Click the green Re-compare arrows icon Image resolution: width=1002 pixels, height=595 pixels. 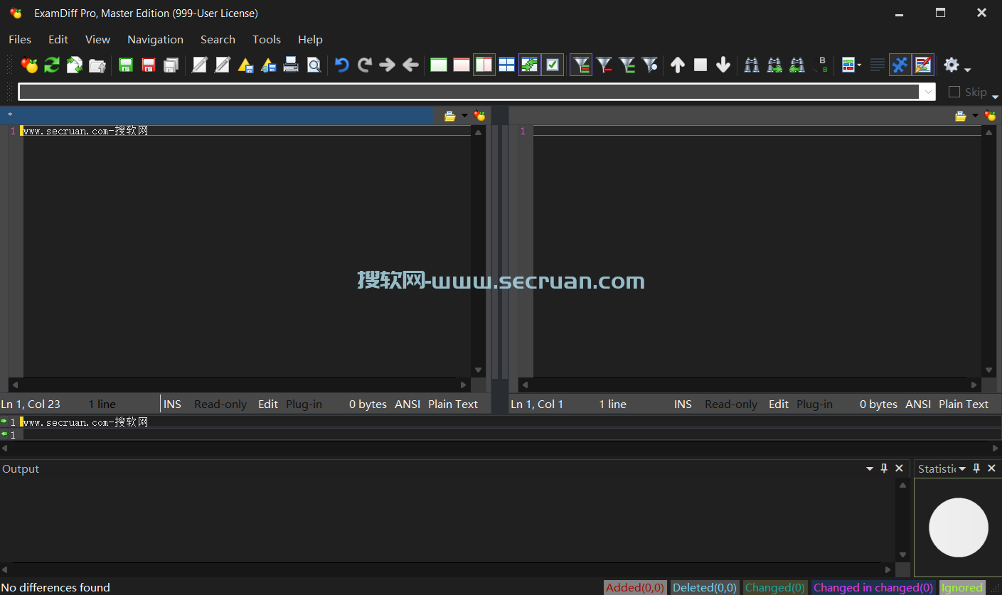[x=52, y=65]
